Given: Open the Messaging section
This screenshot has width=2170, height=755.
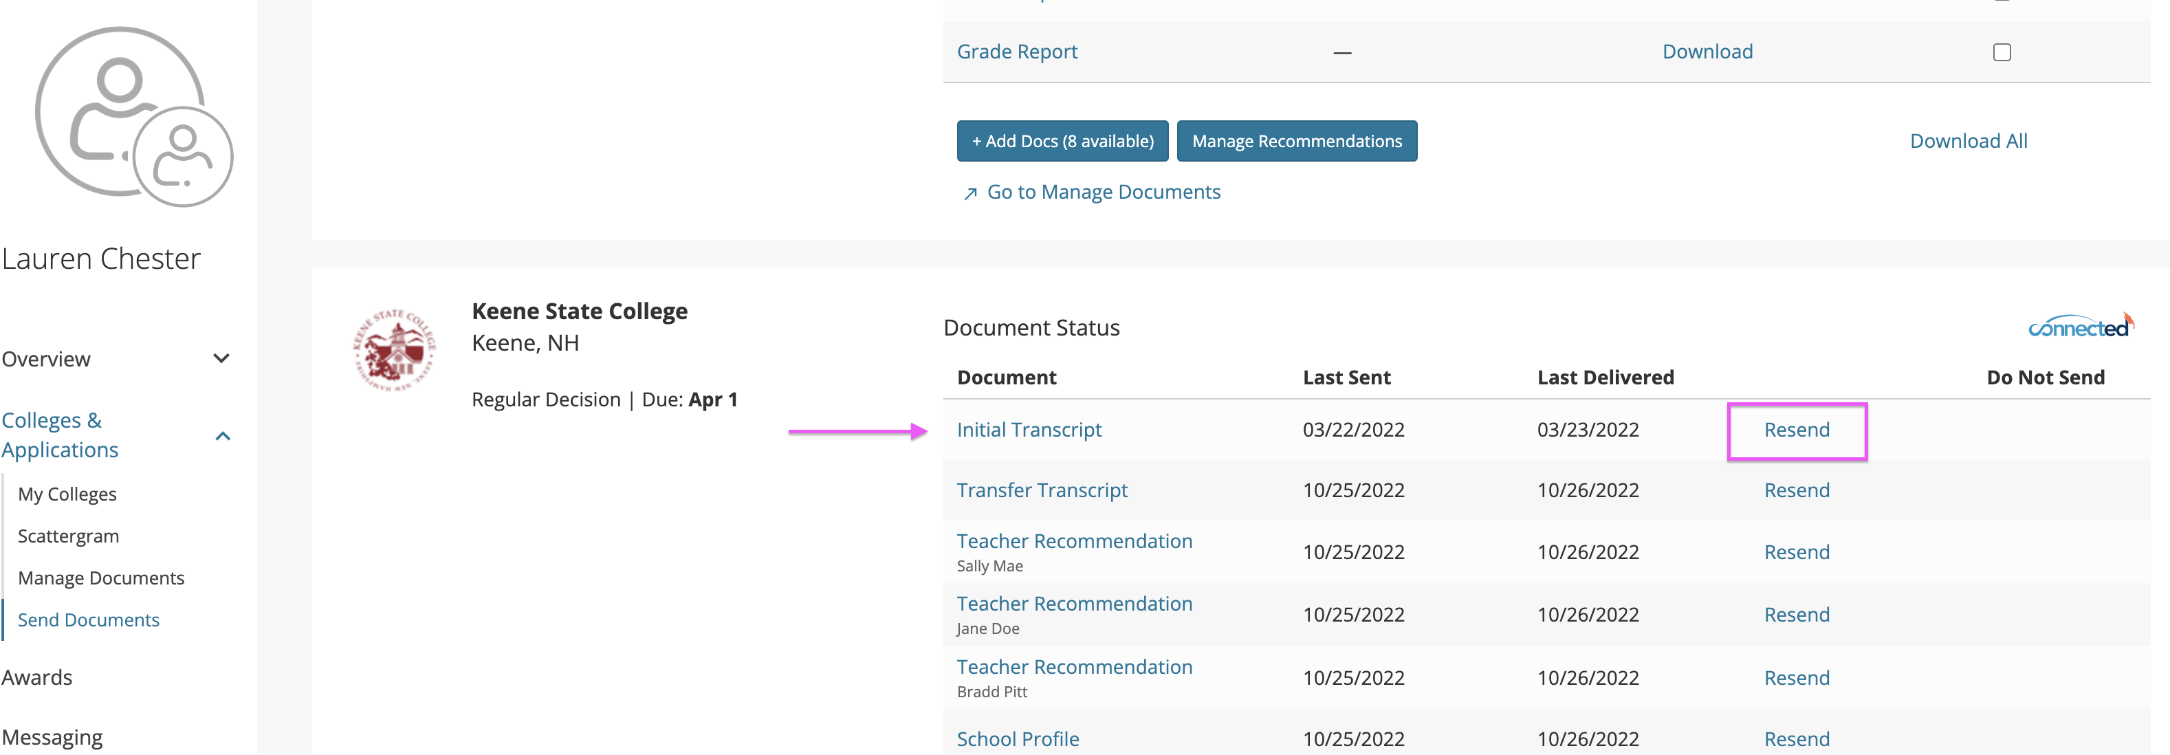Looking at the screenshot, I should (x=52, y=738).
